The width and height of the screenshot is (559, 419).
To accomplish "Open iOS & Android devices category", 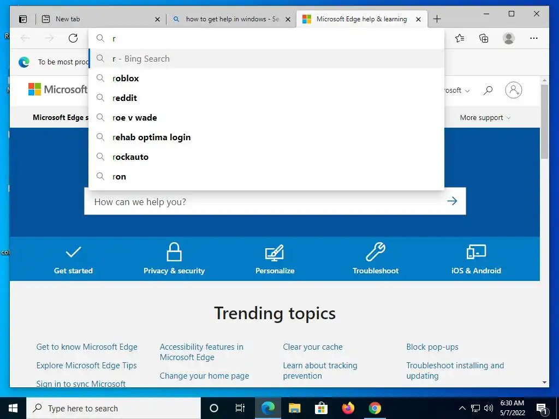I will 476,259.
